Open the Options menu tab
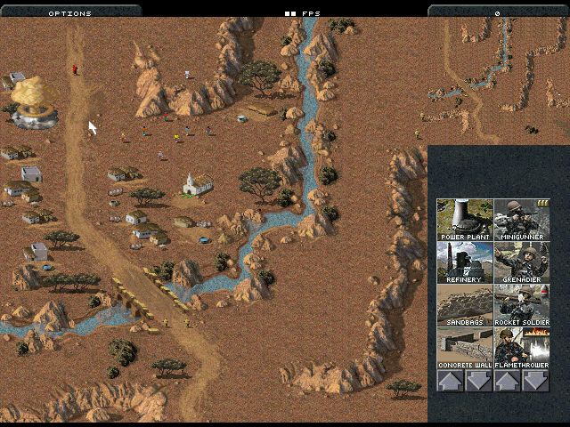570x427 pixels. pyautogui.click(x=69, y=12)
